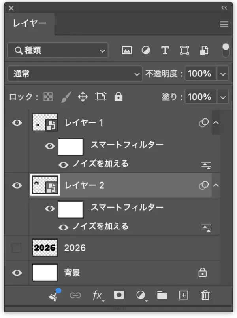This screenshot has height=318, width=237.
Task: Click スマートフィルター label under レイヤー 2
Action: point(127,207)
